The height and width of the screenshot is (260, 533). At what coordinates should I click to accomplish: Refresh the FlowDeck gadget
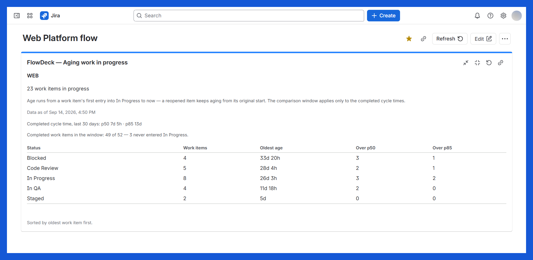[489, 63]
